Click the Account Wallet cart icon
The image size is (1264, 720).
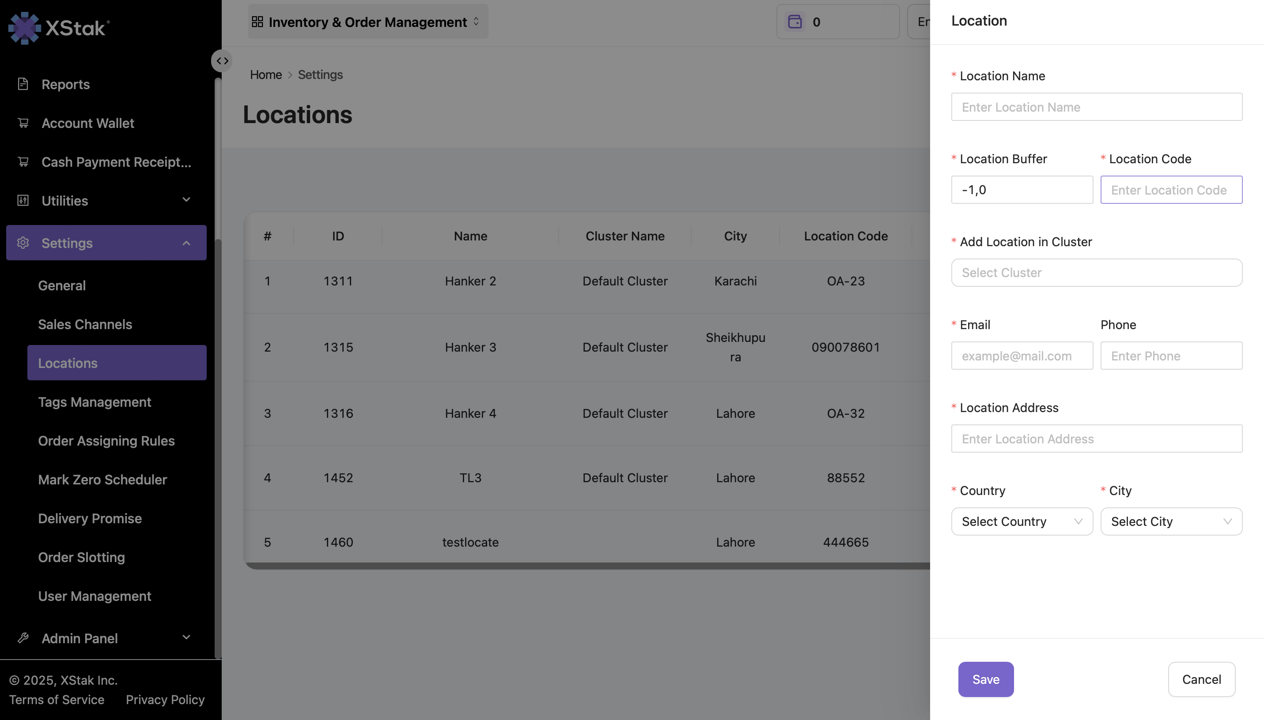(23, 123)
